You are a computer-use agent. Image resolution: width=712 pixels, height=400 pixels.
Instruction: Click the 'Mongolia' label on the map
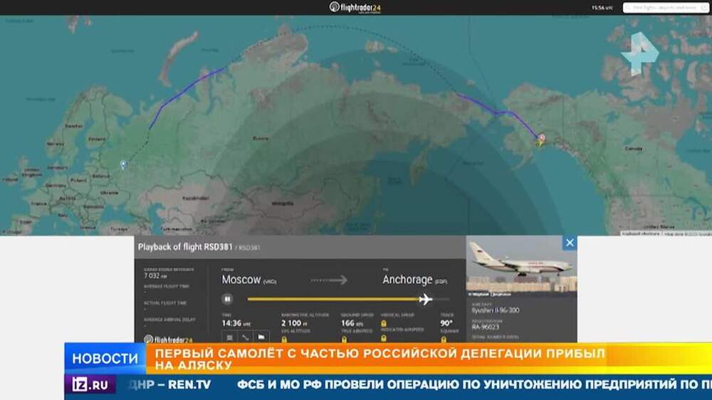pyautogui.click(x=283, y=204)
